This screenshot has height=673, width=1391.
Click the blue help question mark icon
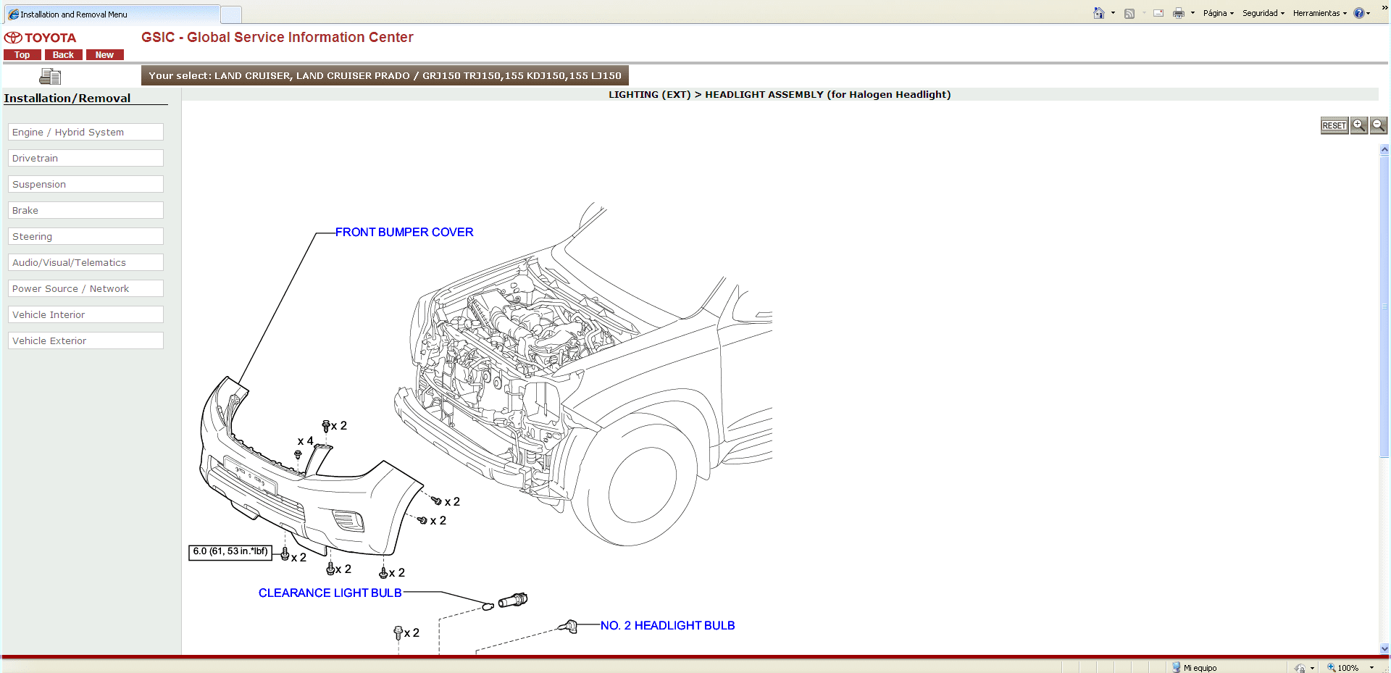click(x=1358, y=13)
